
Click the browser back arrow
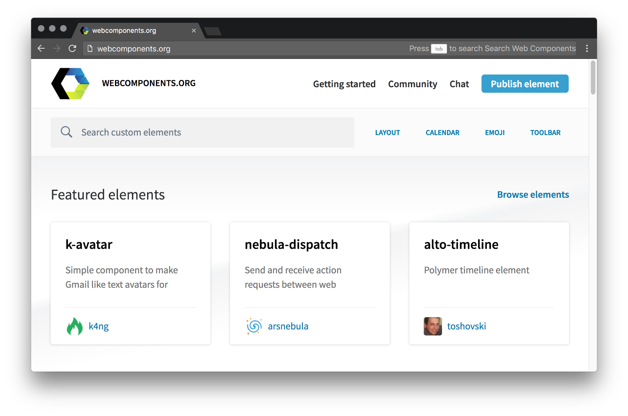click(41, 48)
